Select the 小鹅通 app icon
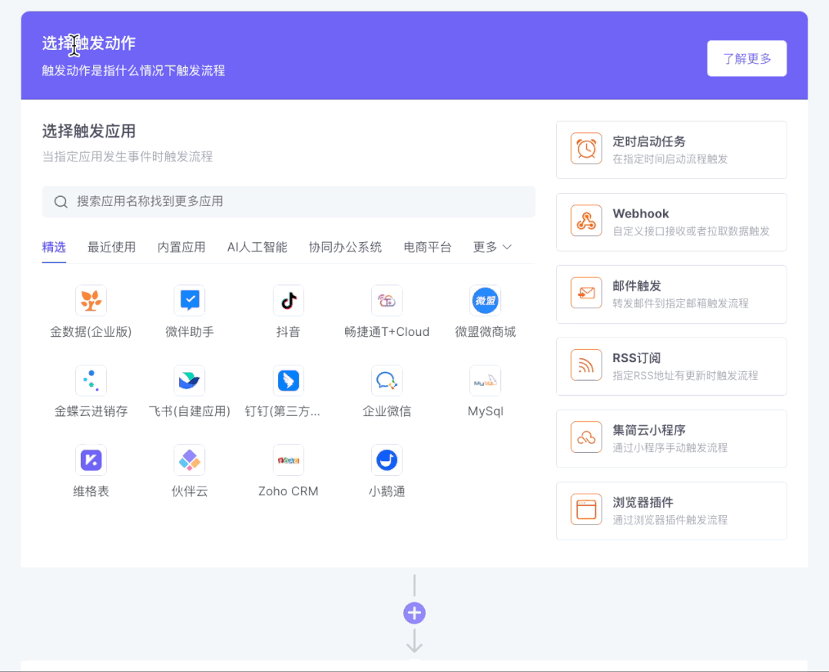The height and width of the screenshot is (672, 829). click(386, 460)
